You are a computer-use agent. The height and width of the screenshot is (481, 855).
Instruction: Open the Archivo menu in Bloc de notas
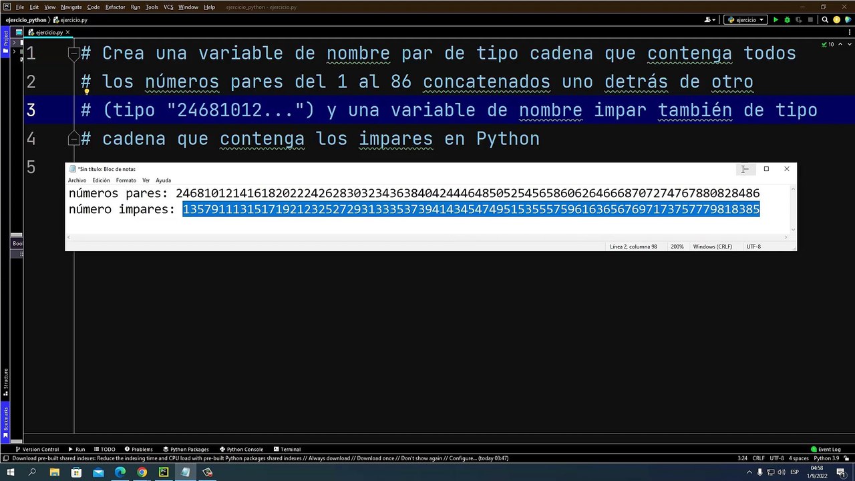click(77, 180)
